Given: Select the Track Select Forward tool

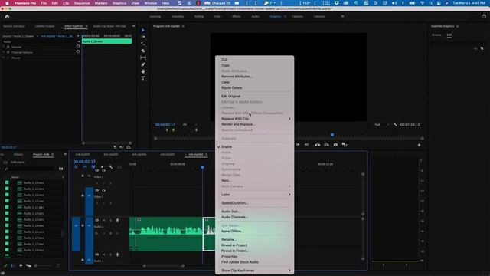Looking at the screenshot, I should tap(143, 37).
